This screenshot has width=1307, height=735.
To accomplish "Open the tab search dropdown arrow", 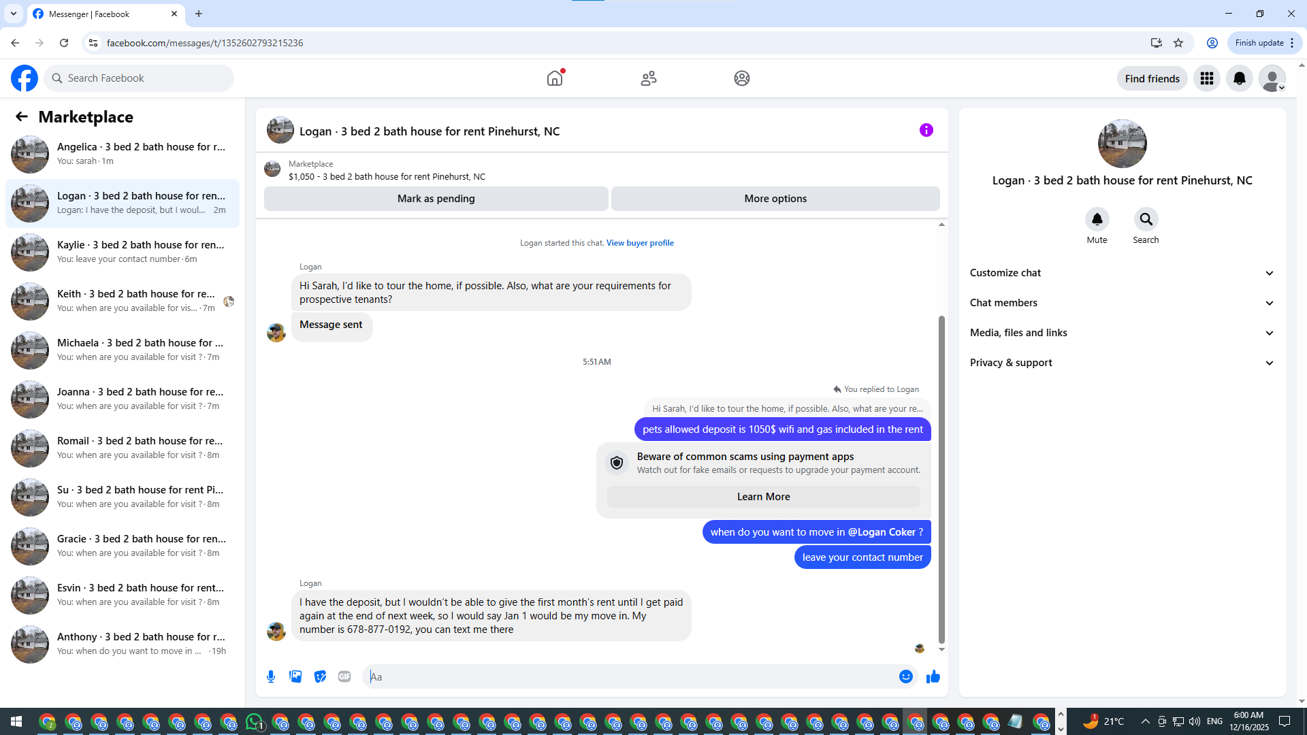I will 14,14.
